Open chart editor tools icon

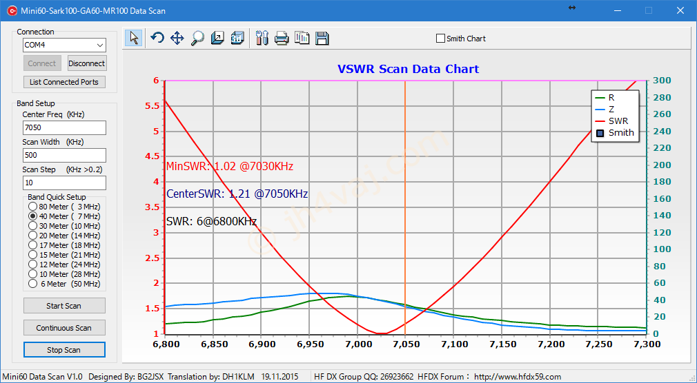[262, 38]
